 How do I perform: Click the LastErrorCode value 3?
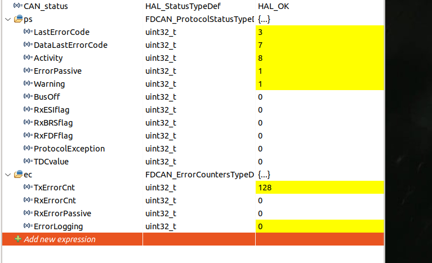pyautogui.click(x=319, y=32)
